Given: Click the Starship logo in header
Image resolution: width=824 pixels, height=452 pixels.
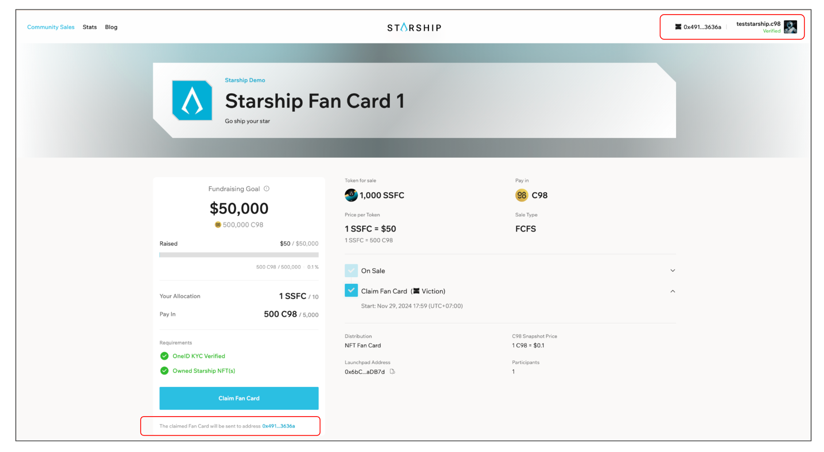Looking at the screenshot, I should 414,27.
